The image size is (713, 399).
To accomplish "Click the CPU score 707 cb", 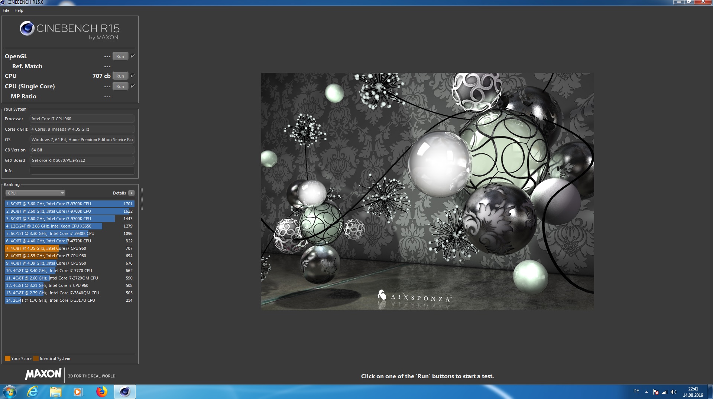I will pyautogui.click(x=101, y=76).
